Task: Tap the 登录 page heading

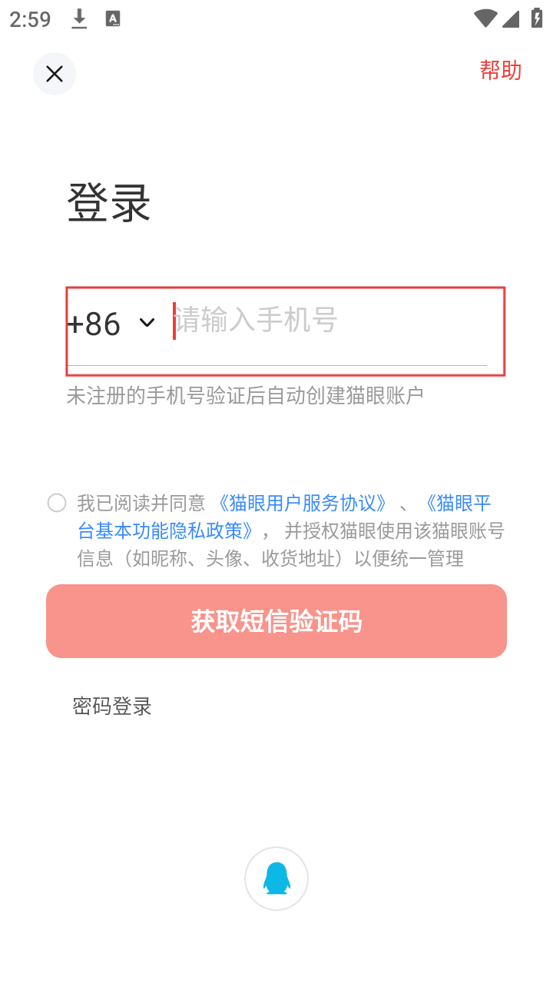Action: tap(109, 203)
